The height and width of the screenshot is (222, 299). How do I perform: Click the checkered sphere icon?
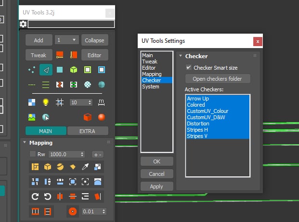click(x=88, y=85)
